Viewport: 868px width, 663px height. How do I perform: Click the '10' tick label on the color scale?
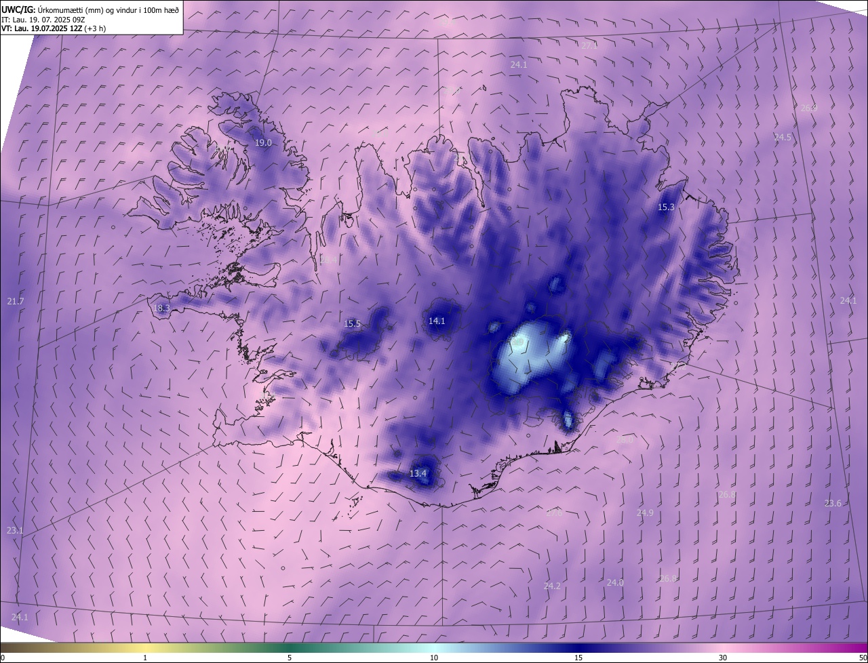[x=434, y=658]
